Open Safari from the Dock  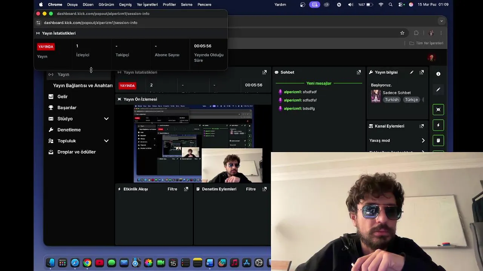75,263
